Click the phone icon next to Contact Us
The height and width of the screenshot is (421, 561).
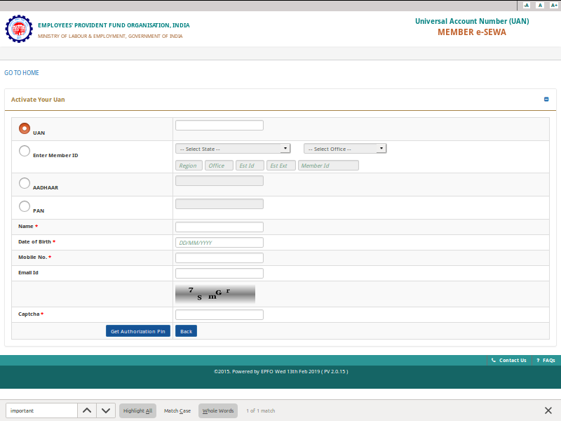(494, 360)
